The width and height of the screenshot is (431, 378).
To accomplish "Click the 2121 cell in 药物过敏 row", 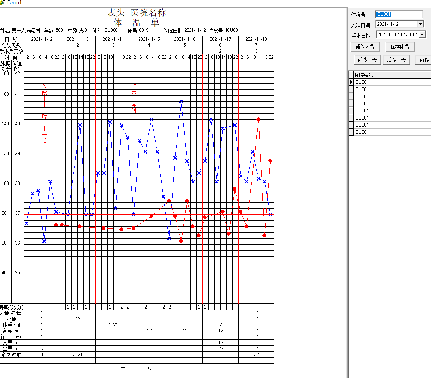I will 77,354.
